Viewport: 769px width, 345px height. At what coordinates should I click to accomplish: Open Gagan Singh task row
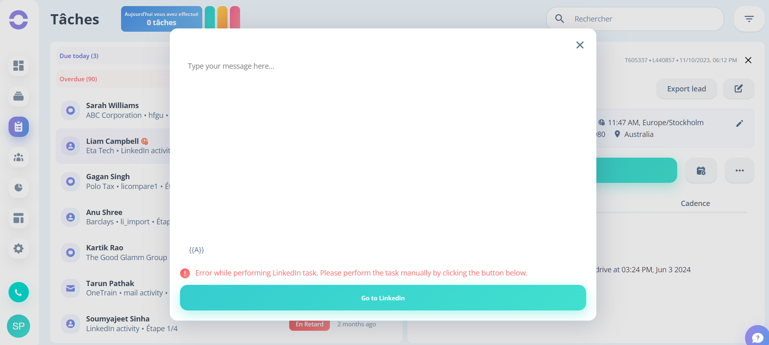point(113,182)
